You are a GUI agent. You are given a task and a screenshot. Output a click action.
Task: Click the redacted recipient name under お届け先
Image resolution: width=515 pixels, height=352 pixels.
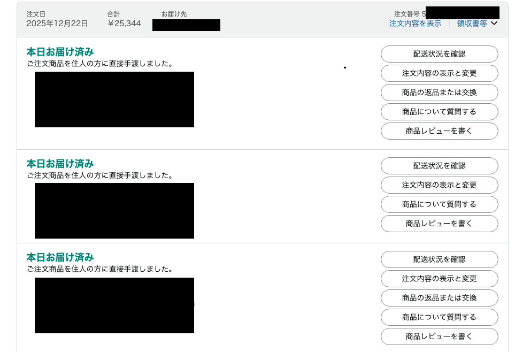pos(186,25)
